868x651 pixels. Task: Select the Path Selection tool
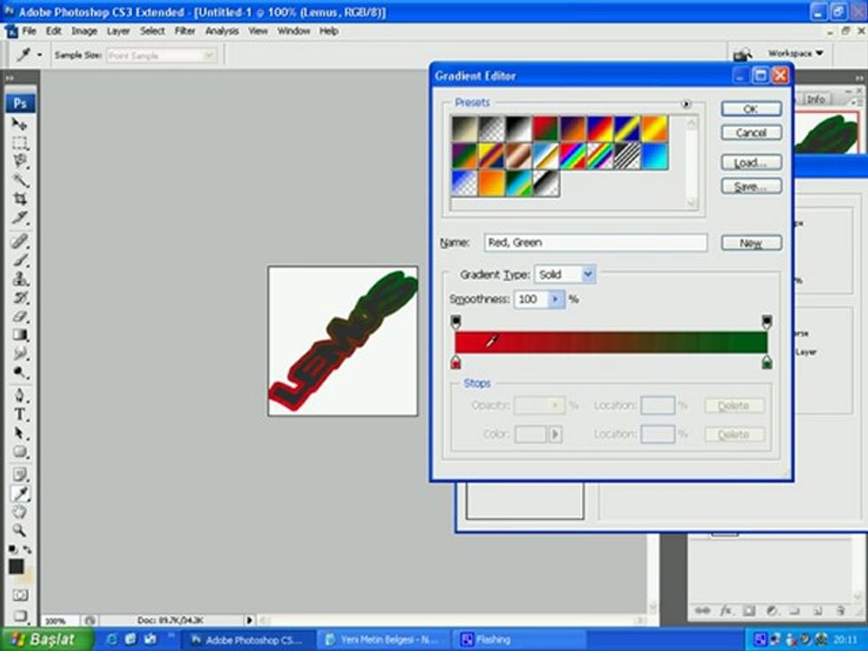(20, 433)
